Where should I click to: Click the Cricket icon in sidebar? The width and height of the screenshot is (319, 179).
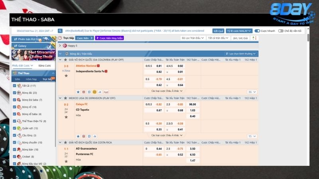tap(19, 157)
